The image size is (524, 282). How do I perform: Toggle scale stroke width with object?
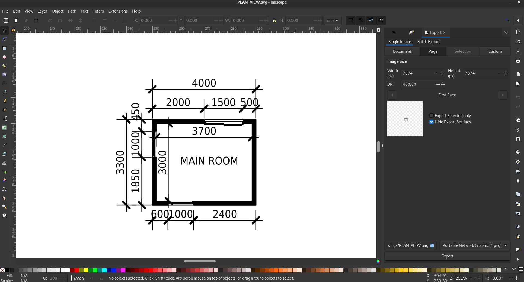351,20
